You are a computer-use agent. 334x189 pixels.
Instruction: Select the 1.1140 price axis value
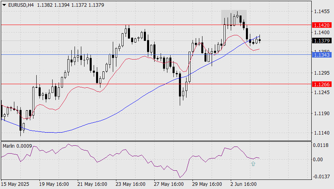(322, 133)
